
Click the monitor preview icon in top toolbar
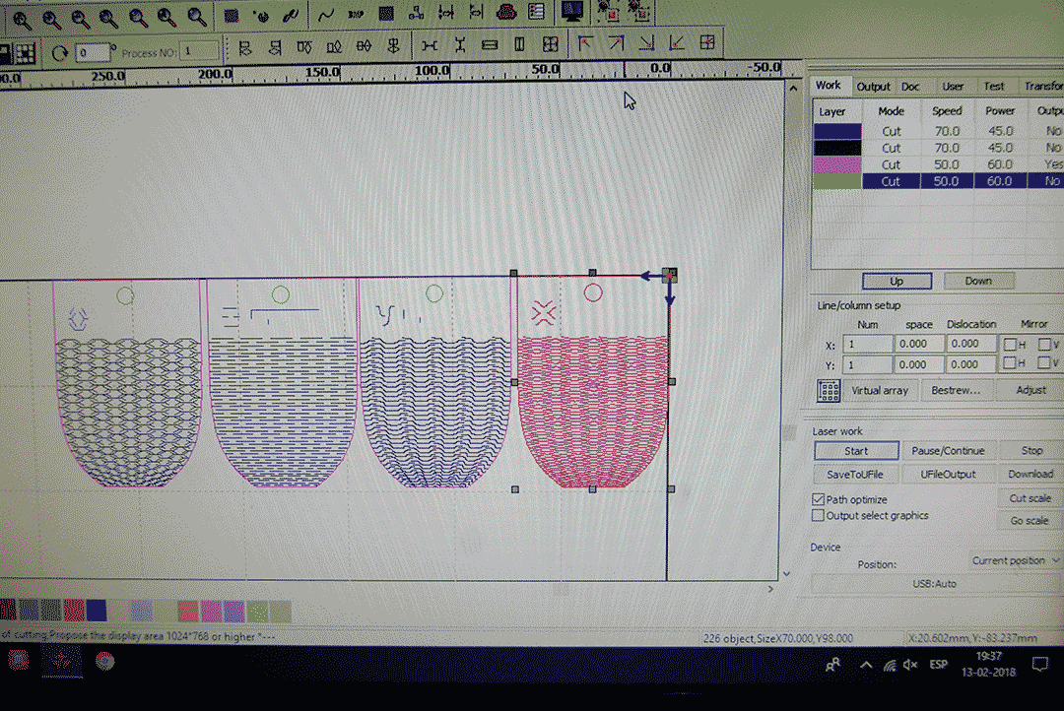click(571, 12)
